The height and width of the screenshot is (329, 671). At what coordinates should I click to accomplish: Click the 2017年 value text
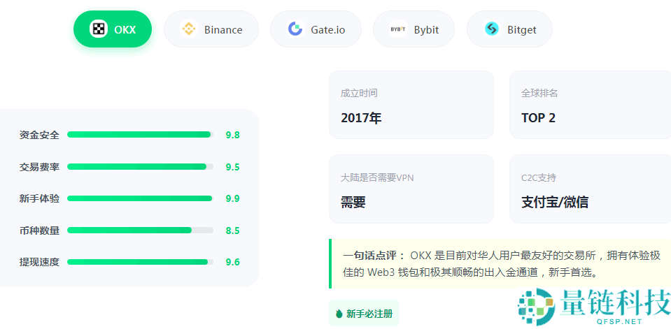pos(361,118)
